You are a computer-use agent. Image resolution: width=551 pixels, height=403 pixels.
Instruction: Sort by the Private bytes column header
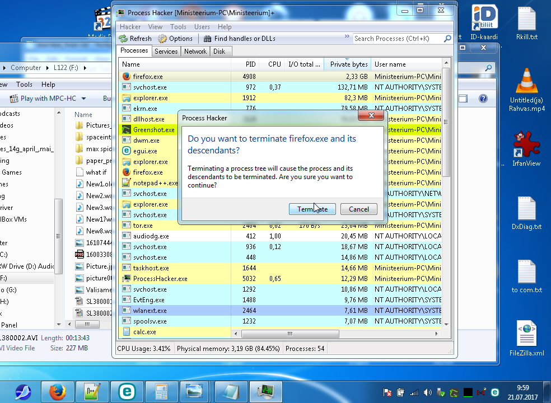[348, 64]
